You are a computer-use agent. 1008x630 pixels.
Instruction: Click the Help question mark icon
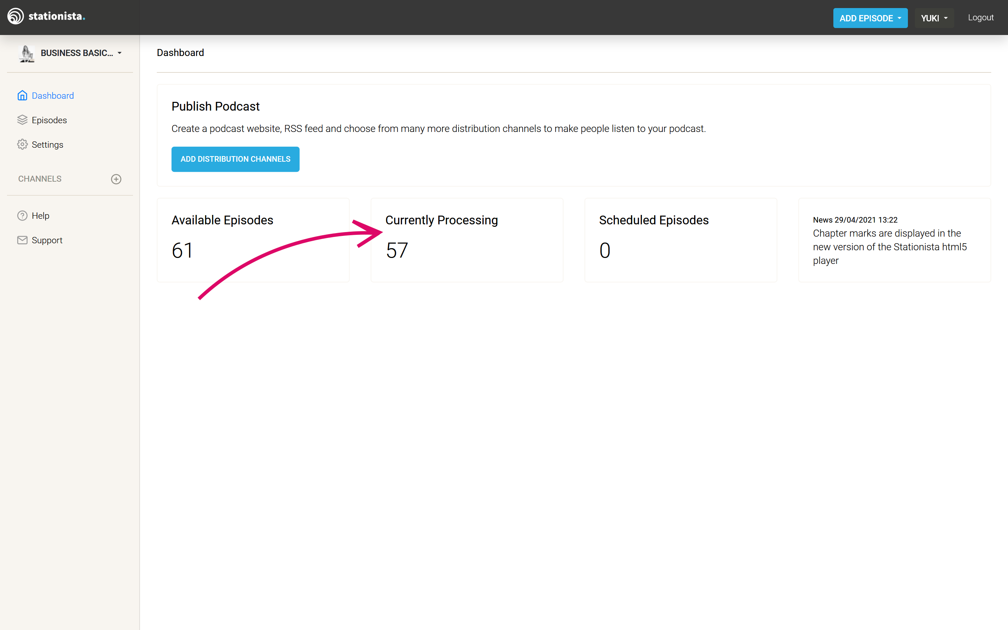tap(22, 216)
